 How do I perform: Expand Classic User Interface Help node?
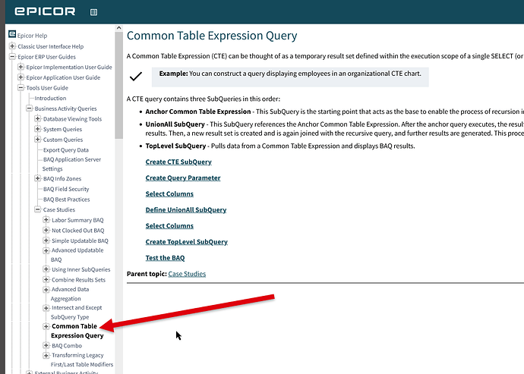click(12, 46)
